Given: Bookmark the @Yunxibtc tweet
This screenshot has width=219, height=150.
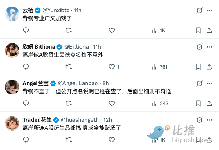Looking at the screenshot, I should point(198,30).
